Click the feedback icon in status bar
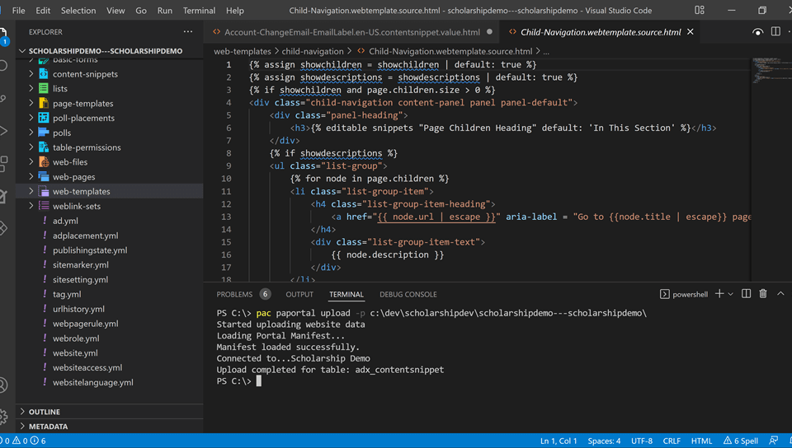Viewport: 792px width, 448px height. (773, 441)
